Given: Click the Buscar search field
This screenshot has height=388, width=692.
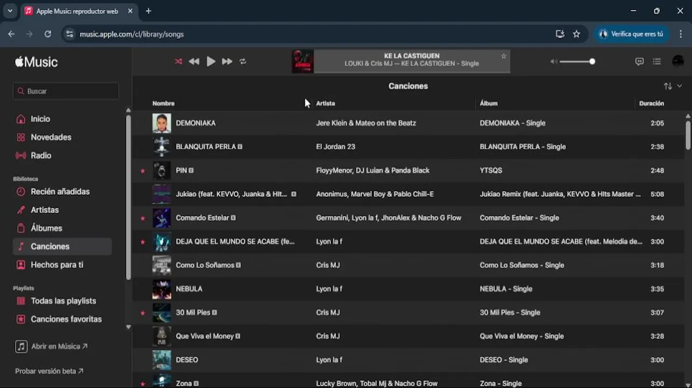Looking at the screenshot, I should click(x=66, y=91).
